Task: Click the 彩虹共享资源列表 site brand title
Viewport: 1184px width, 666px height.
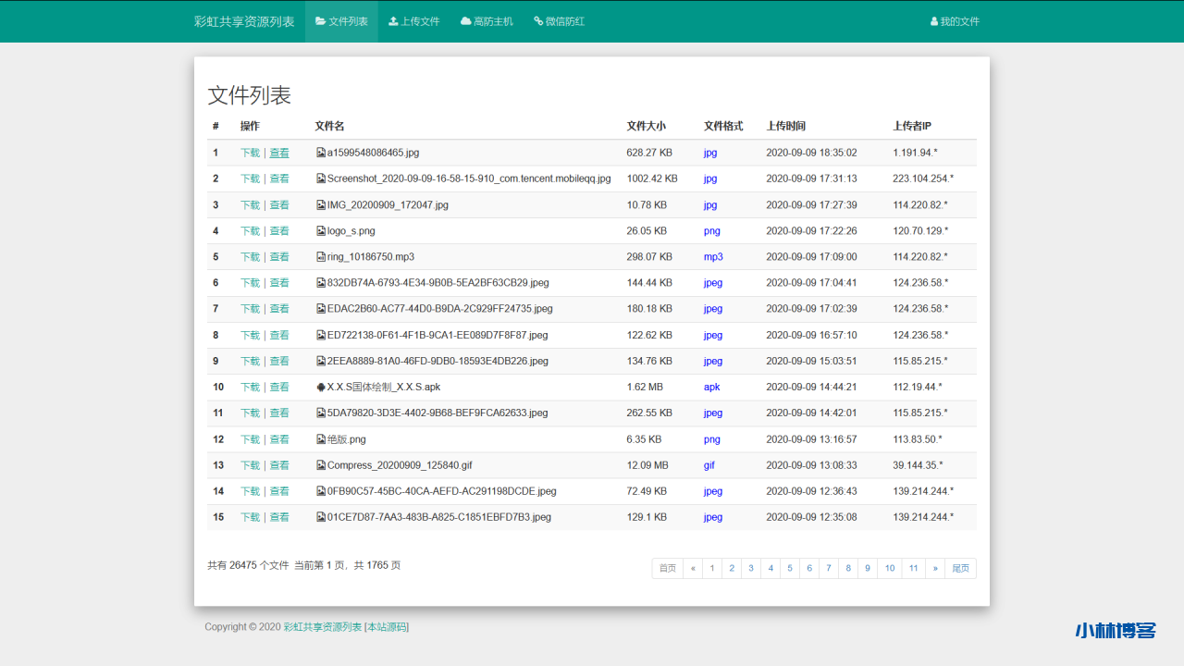Action: point(244,21)
